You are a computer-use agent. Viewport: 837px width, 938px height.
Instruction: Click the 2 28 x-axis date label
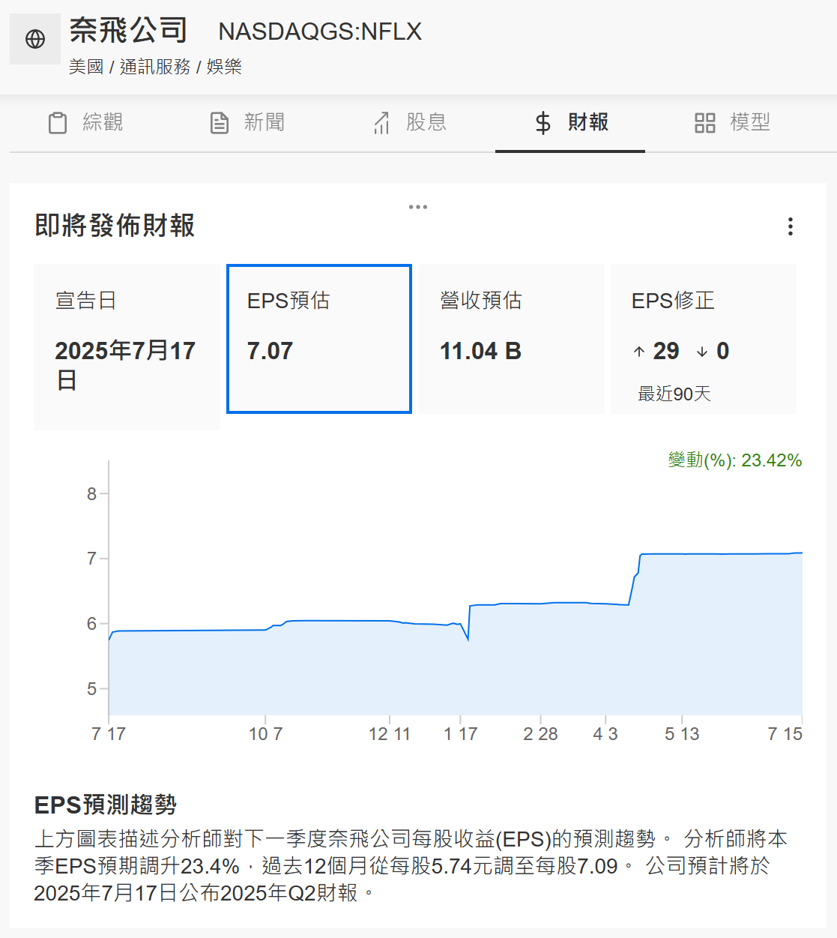540,734
